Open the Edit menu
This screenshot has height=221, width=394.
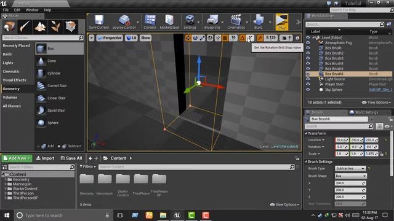tap(17, 10)
